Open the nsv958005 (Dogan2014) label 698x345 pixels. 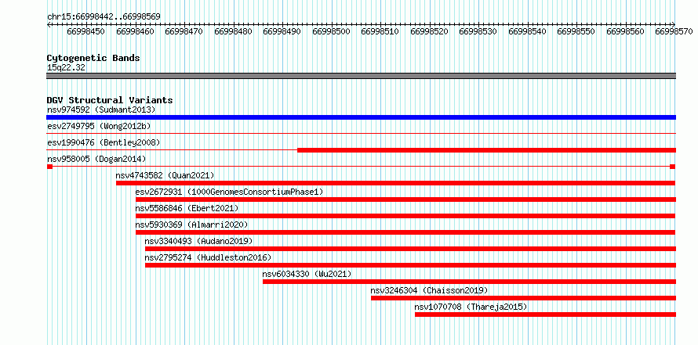pyautogui.click(x=96, y=159)
